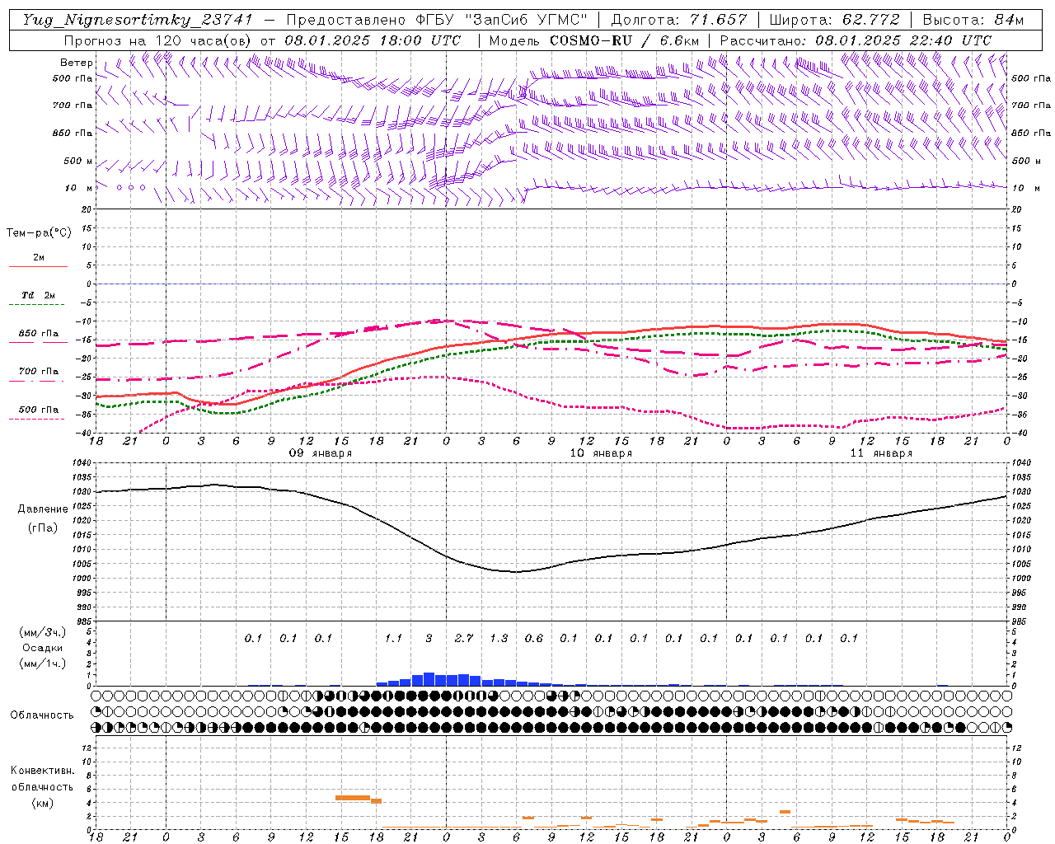The width and height of the screenshot is (1055, 844).
Task: Click the 10 января date label
Action: point(601,453)
